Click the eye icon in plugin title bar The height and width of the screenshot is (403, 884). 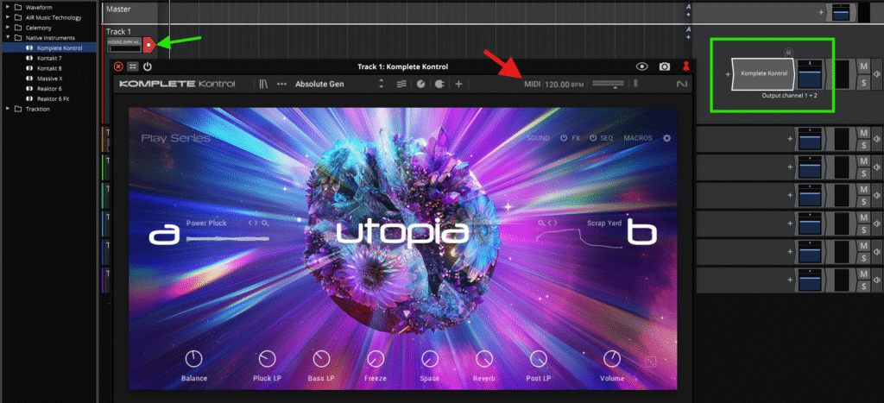click(x=642, y=66)
